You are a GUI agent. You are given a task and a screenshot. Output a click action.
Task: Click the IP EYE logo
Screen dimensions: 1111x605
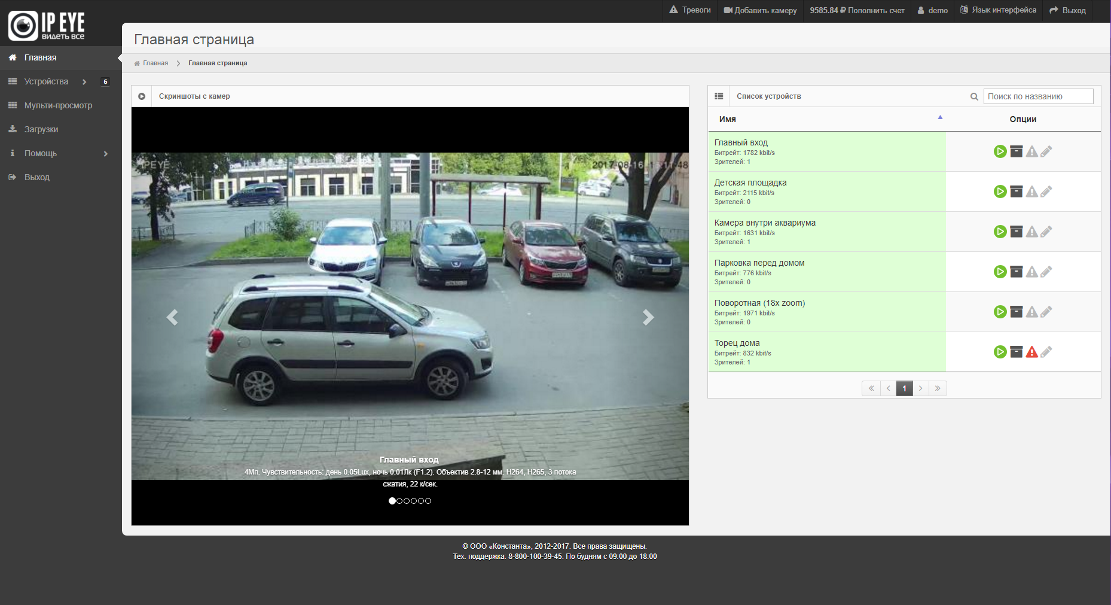point(47,25)
